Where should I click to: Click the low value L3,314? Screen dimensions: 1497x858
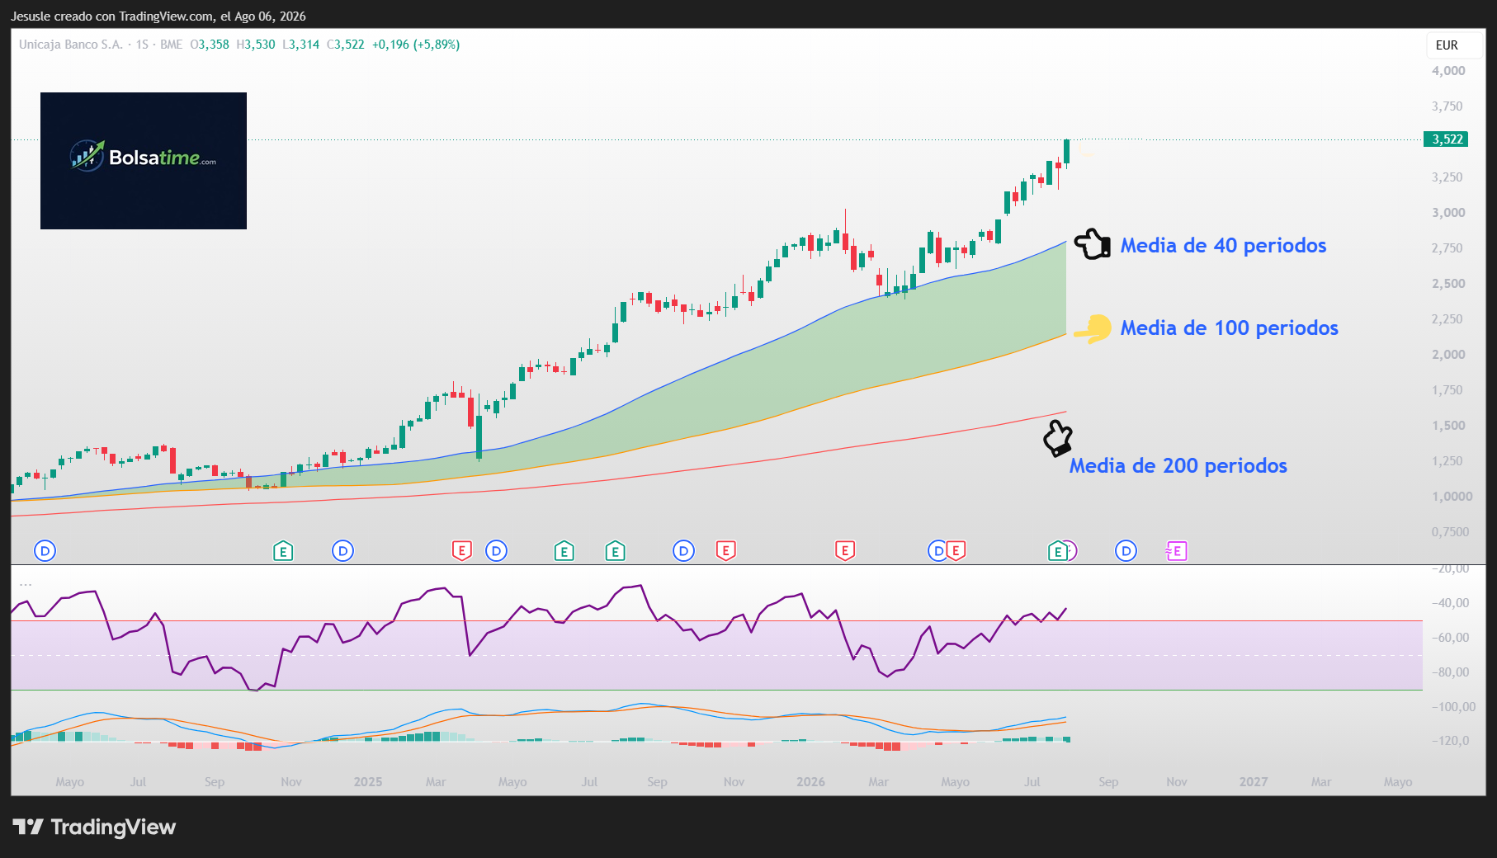(300, 45)
